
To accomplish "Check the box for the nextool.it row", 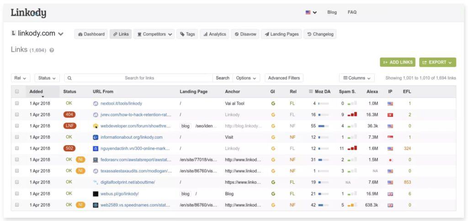I will click(x=17, y=103).
